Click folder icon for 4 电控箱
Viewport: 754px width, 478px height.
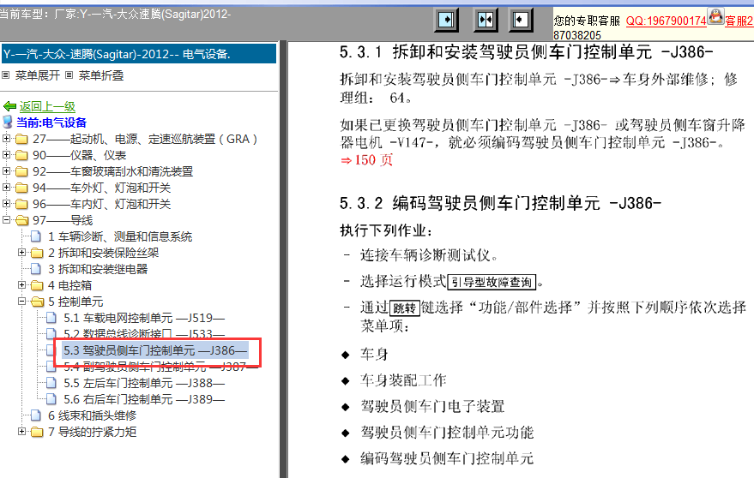(x=37, y=285)
